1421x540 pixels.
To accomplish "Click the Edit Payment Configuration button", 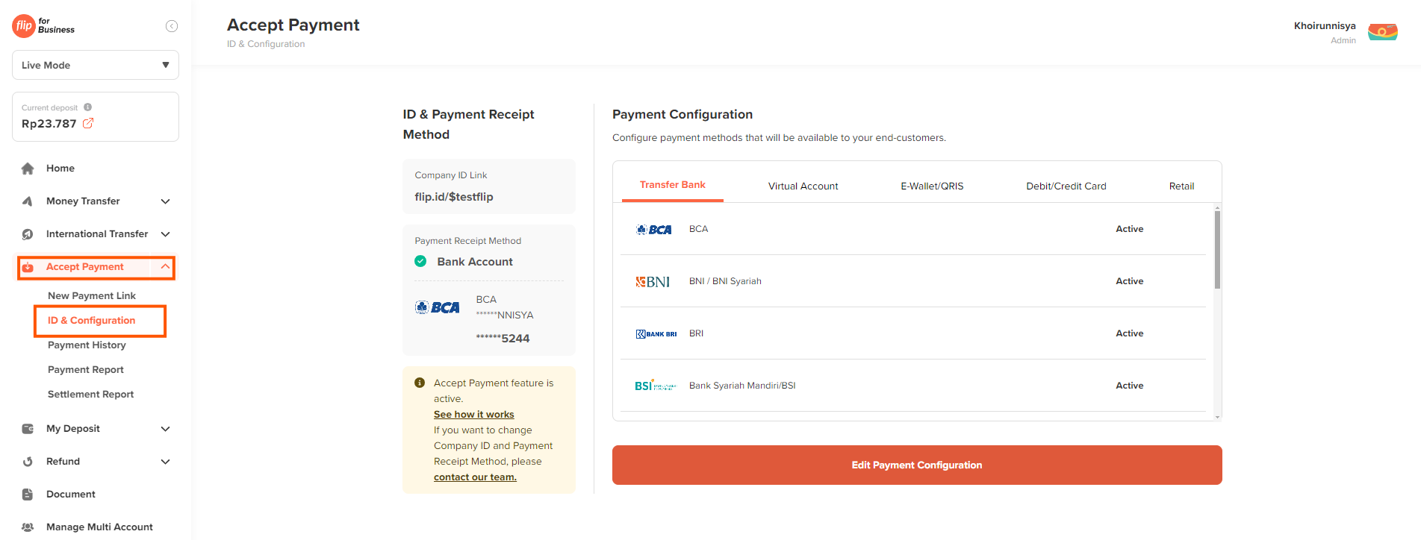I will click(x=916, y=465).
